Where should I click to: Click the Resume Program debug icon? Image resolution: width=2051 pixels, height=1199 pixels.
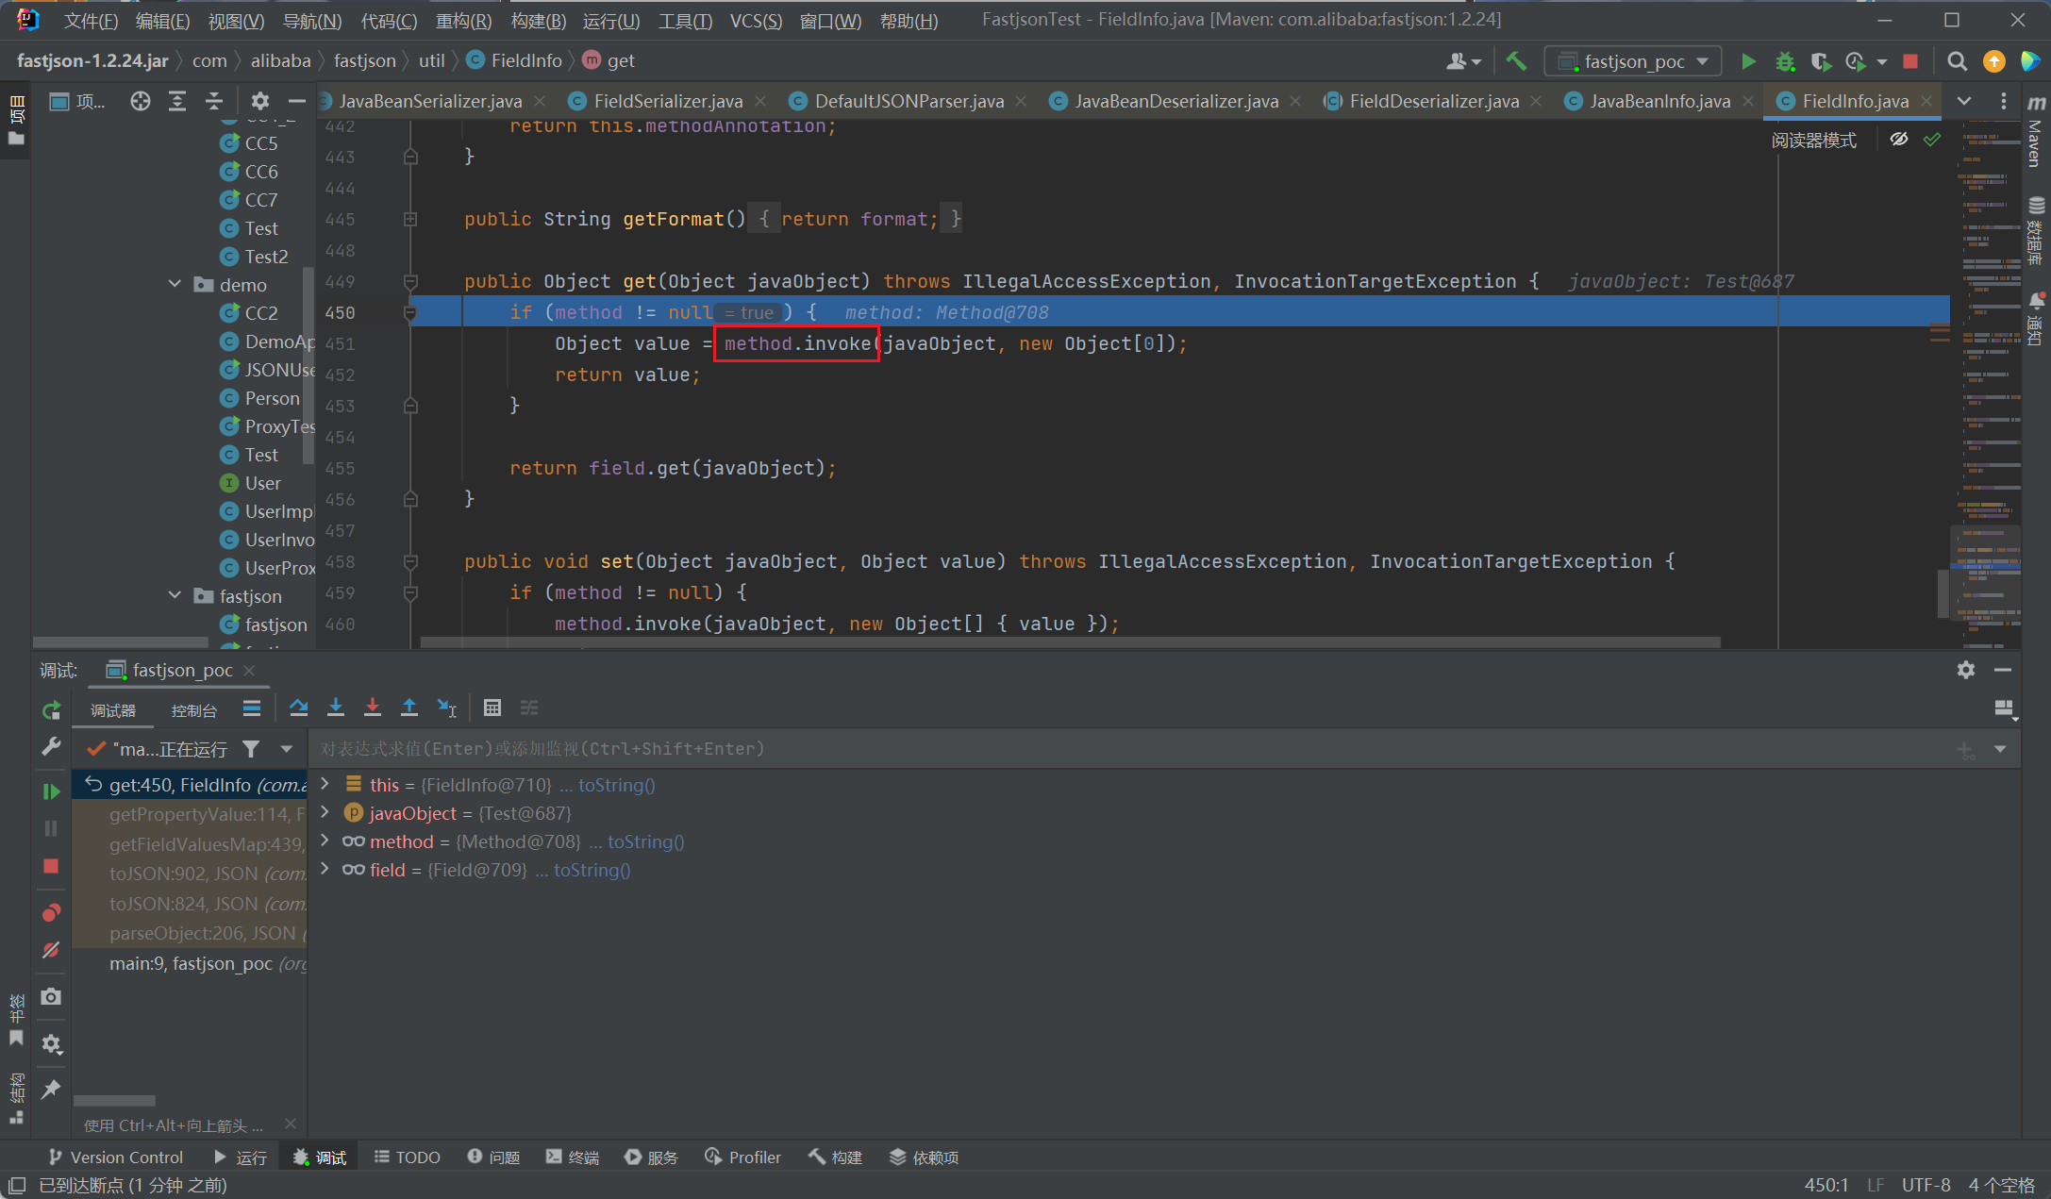tap(52, 791)
